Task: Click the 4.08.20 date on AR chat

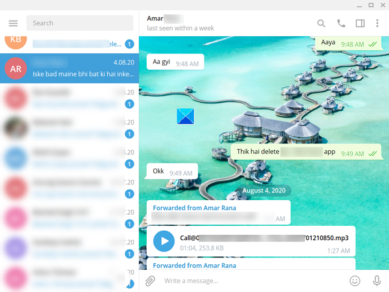Action: click(x=124, y=62)
